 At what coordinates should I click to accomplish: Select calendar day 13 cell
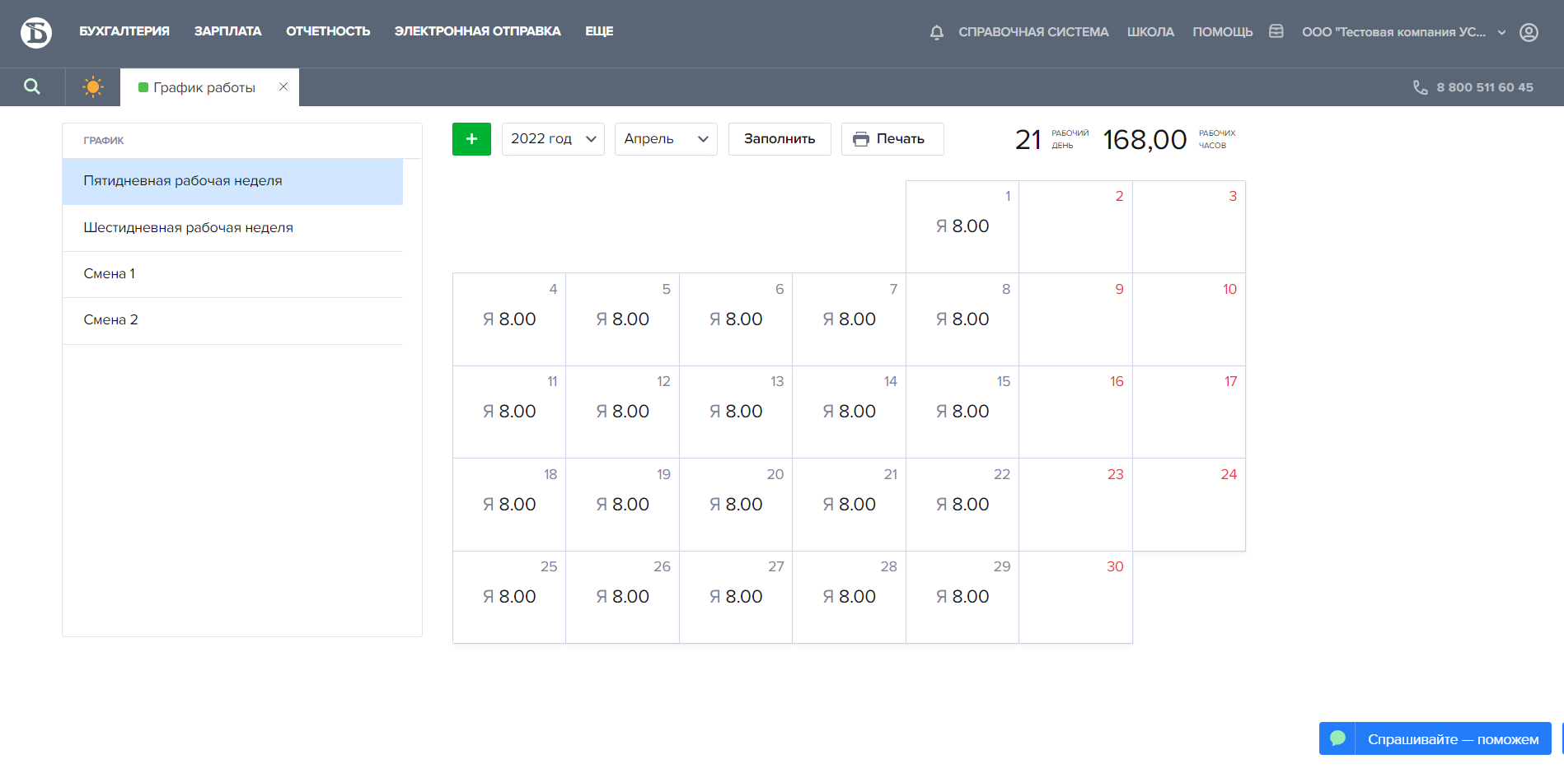click(736, 412)
